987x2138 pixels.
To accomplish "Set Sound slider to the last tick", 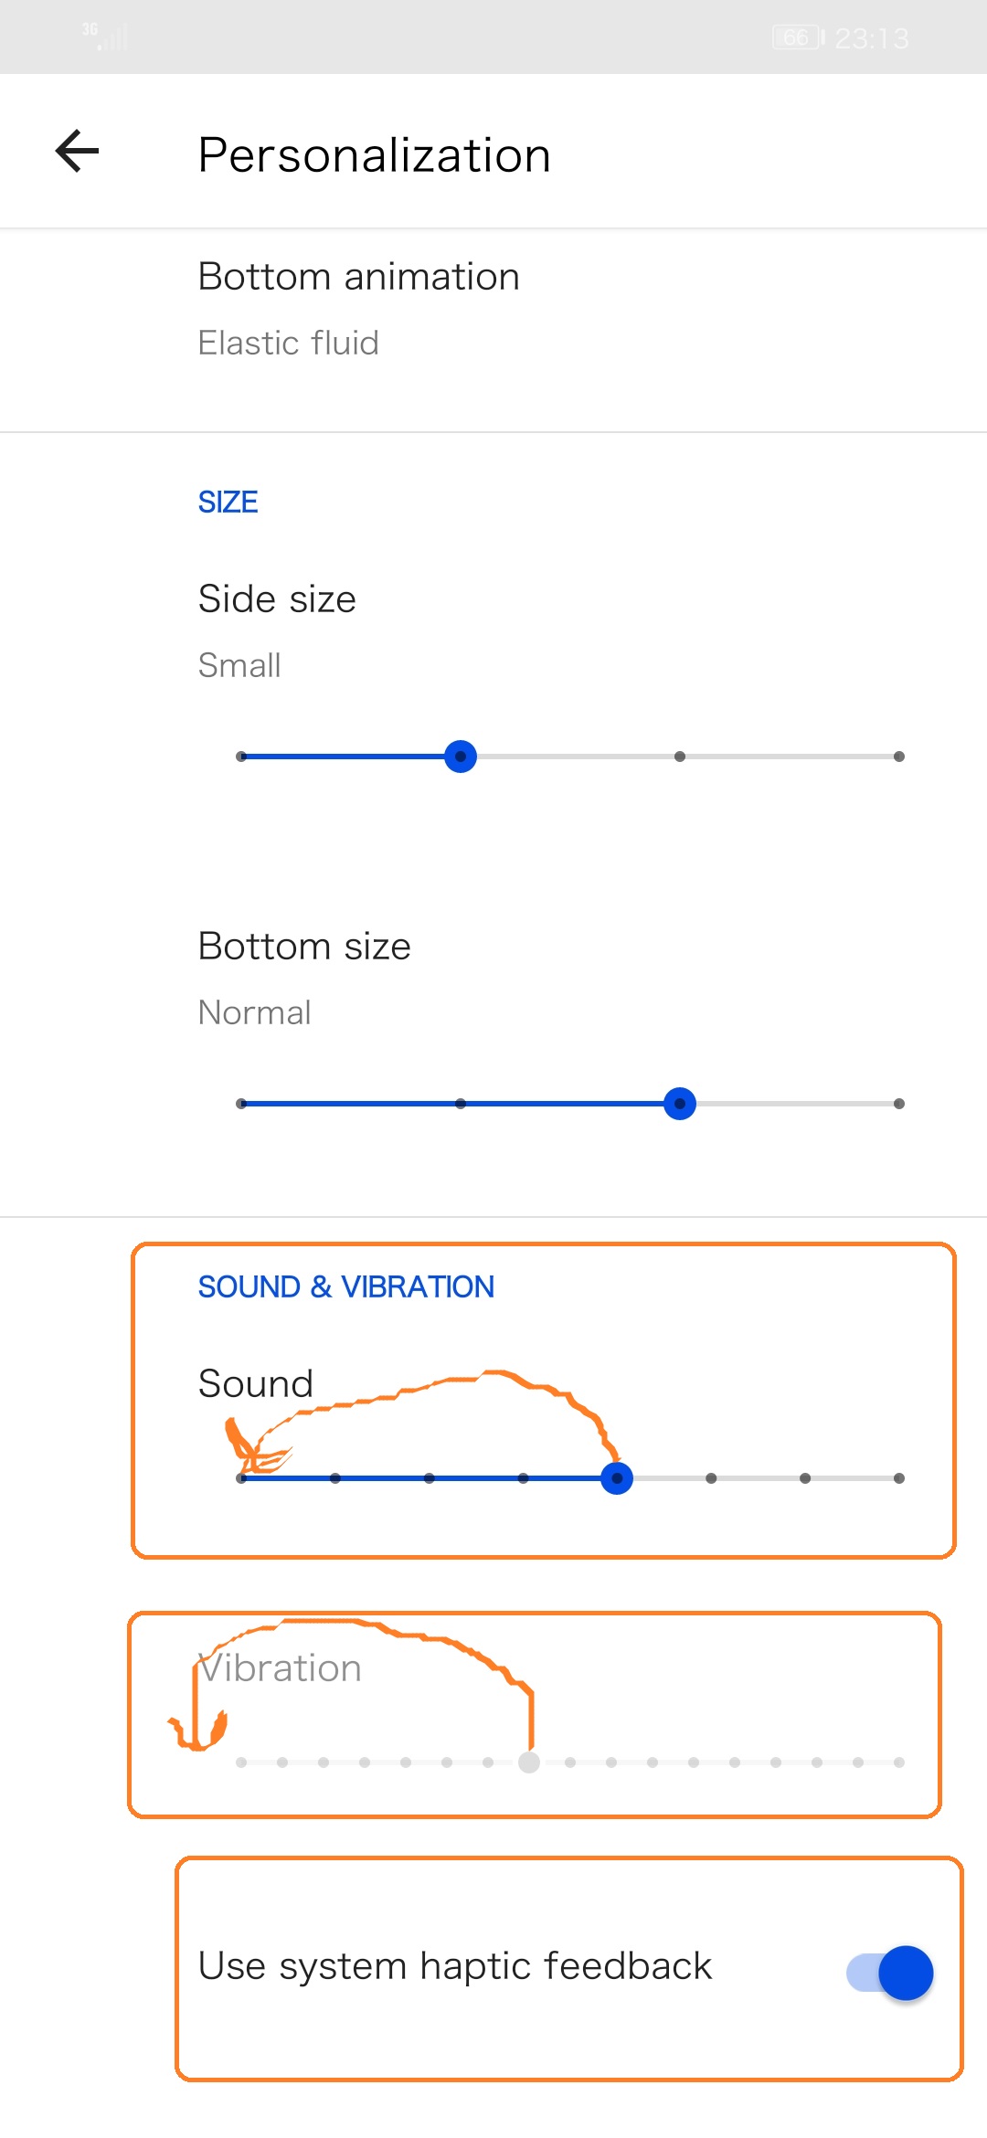I will (899, 1477).
